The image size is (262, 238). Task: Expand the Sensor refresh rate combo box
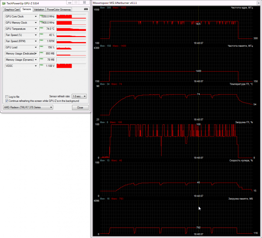click(79, 96)
